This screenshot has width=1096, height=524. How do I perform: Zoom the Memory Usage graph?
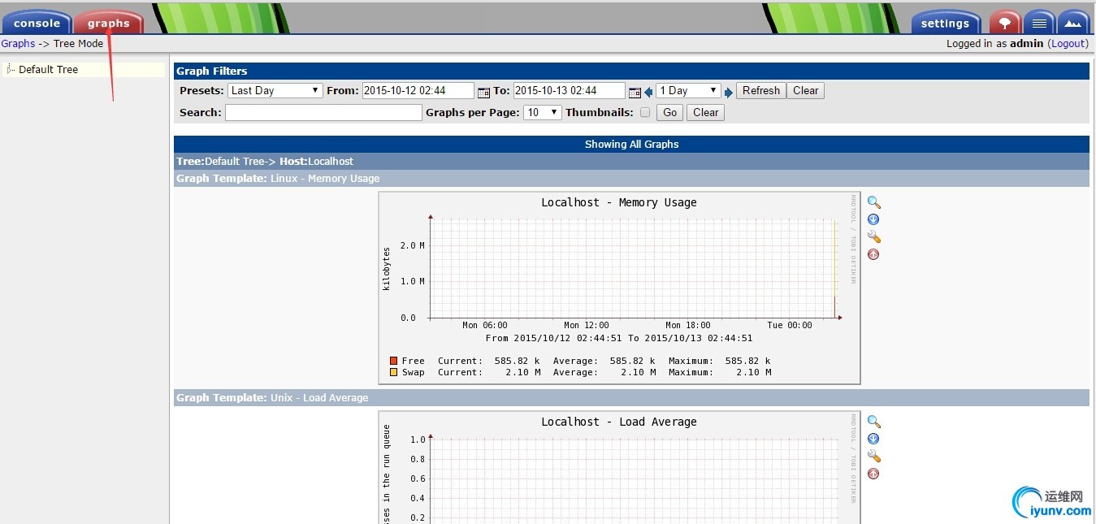[x=873, y=202]
